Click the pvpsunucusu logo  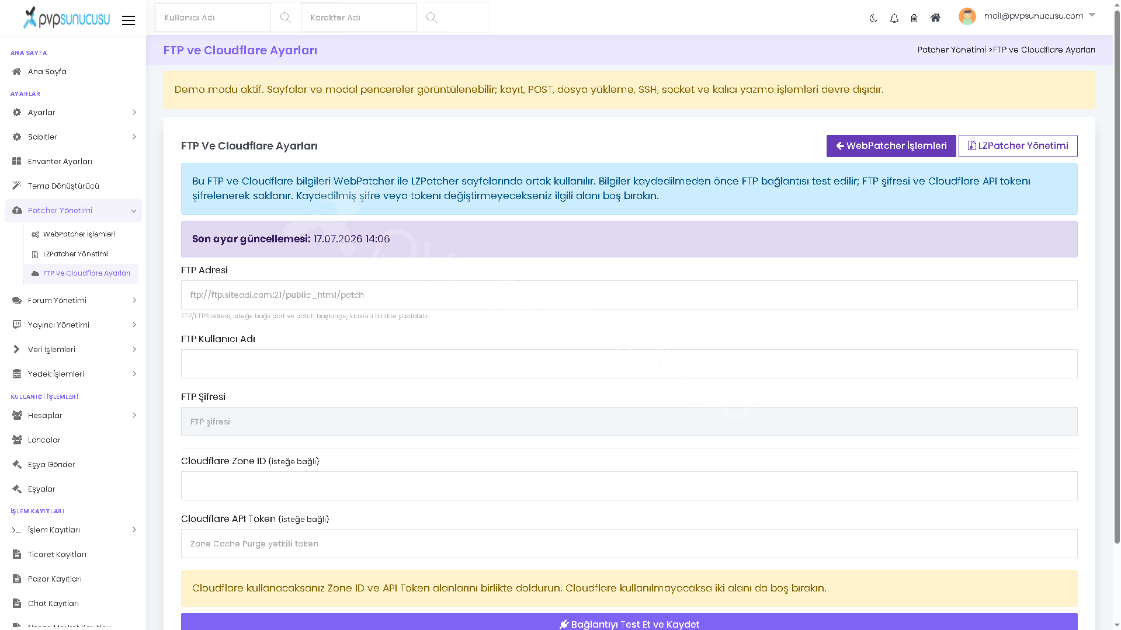[66, 18]
